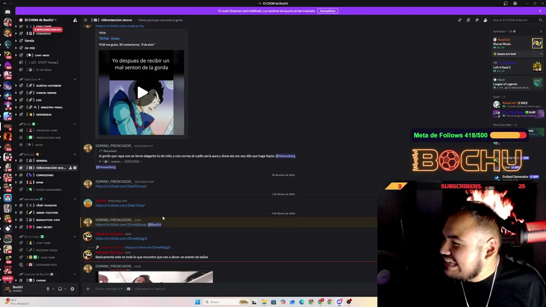Add channel to Kick Subs category
Screen dimensions: 546x307
[x=75, y=237]
